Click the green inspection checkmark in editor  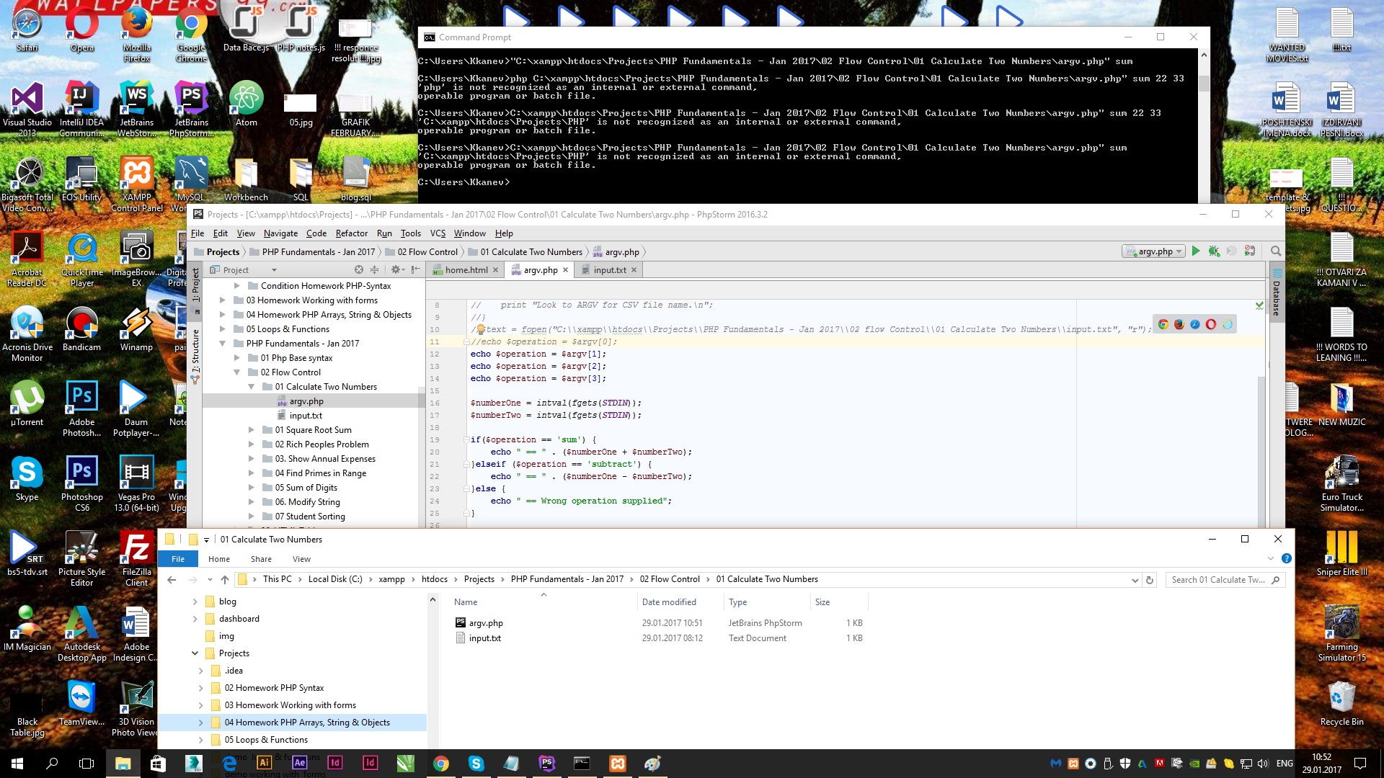pyautogui.click(x=1259, y=305)
